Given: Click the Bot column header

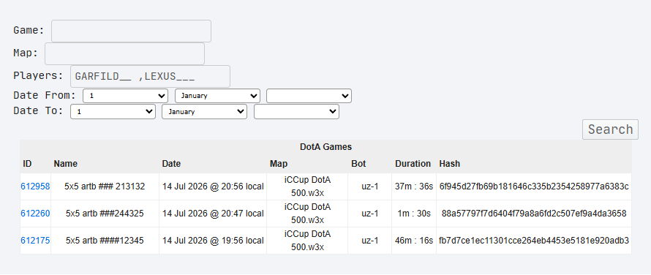Looking at the screenshot, I should coord(358,164).
